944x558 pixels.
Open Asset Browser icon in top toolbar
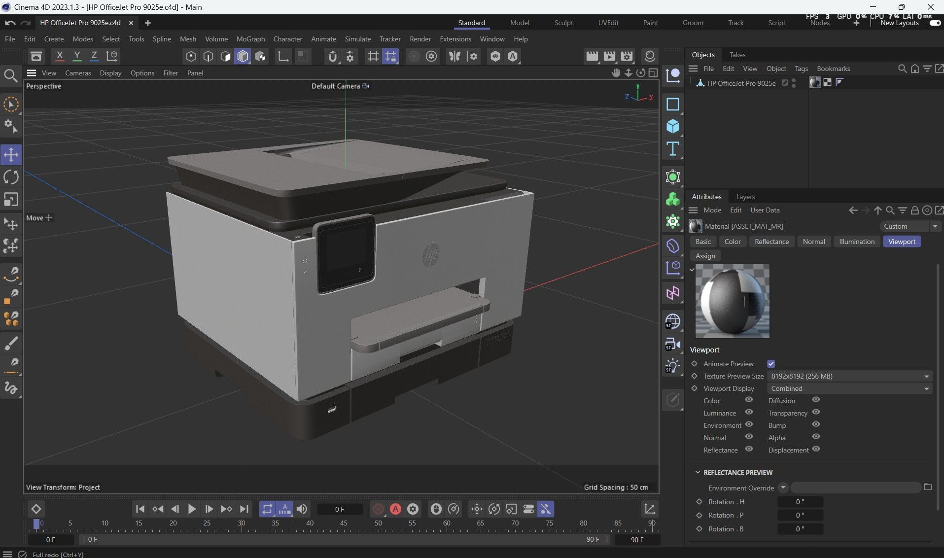[x=36, y=56]
